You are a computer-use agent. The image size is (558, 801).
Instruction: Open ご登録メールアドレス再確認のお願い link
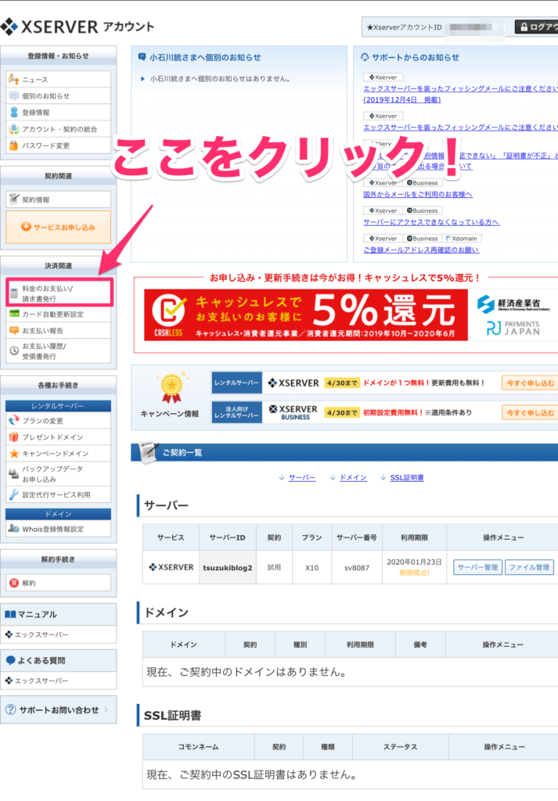[x=421, y=250]
